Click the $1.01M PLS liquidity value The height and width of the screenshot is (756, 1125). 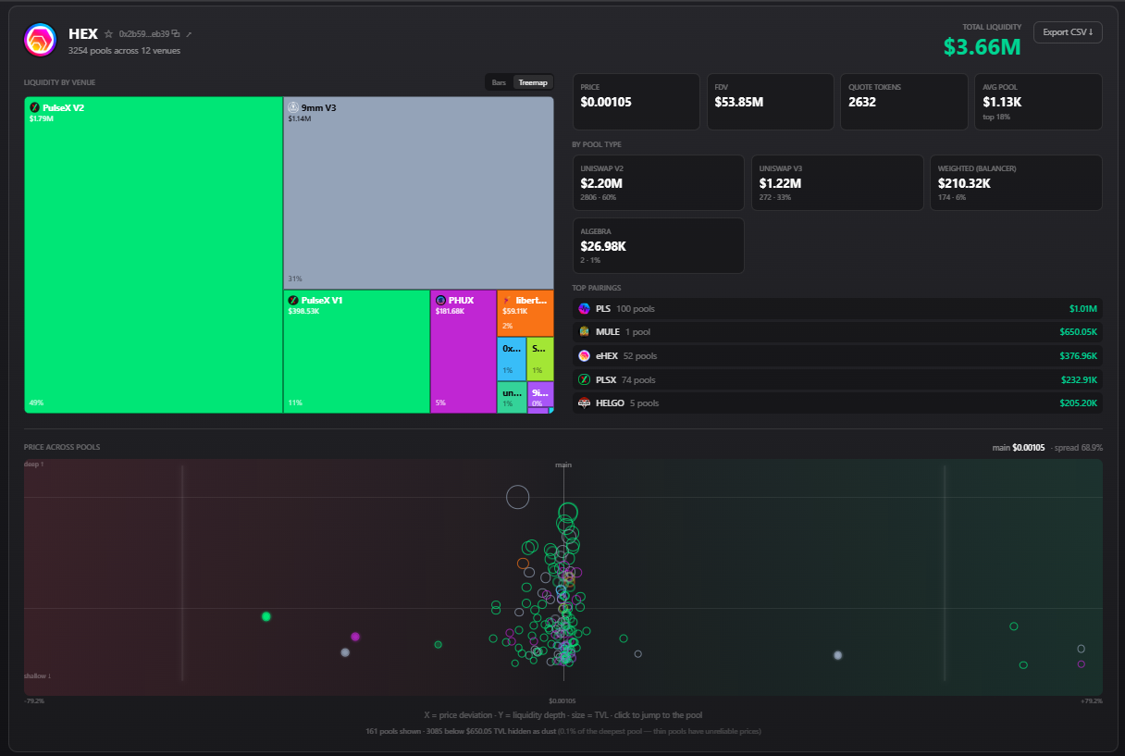point(1082,308)
